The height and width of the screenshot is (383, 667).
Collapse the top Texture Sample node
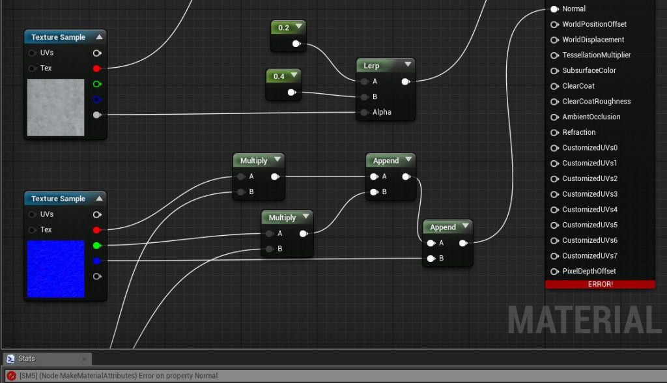click(x=98, y=36)
